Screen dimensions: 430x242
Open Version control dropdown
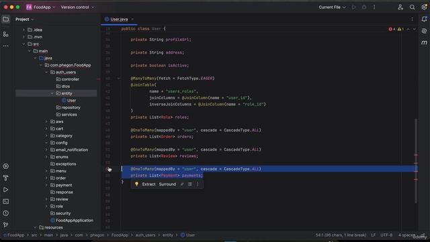pos(77,7)
